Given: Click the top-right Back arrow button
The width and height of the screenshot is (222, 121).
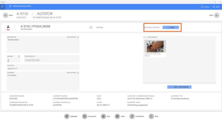Looking at the screenshot, I should [x=217, y=16].
